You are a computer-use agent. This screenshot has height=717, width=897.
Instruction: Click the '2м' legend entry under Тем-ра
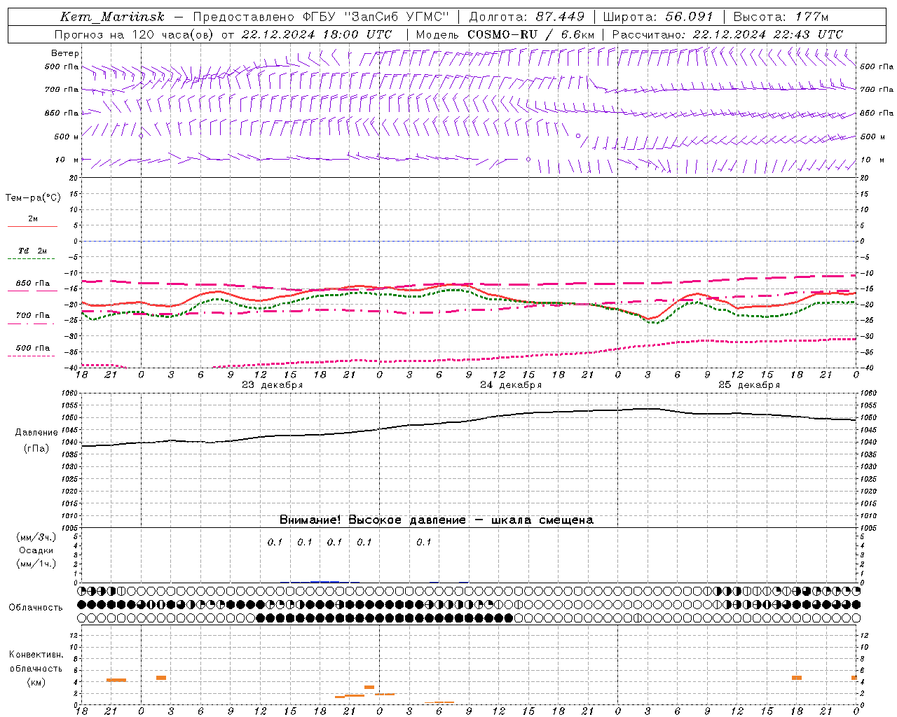pyautogui.click(x=33, y=218)
